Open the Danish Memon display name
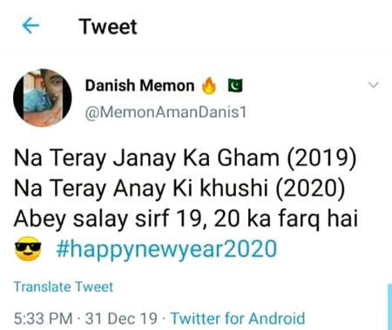Image resolution: width=392 pixels, height=330 pixels. click(x=139, y=86)
